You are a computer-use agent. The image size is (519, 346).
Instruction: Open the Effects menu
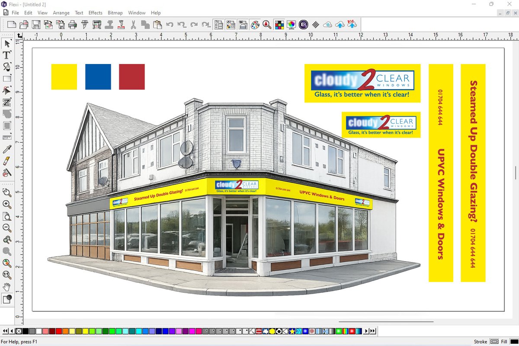pos(95,13)
